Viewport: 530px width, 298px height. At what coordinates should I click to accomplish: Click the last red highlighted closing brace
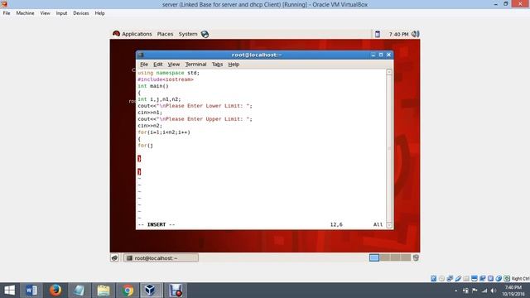click(139, 171)
